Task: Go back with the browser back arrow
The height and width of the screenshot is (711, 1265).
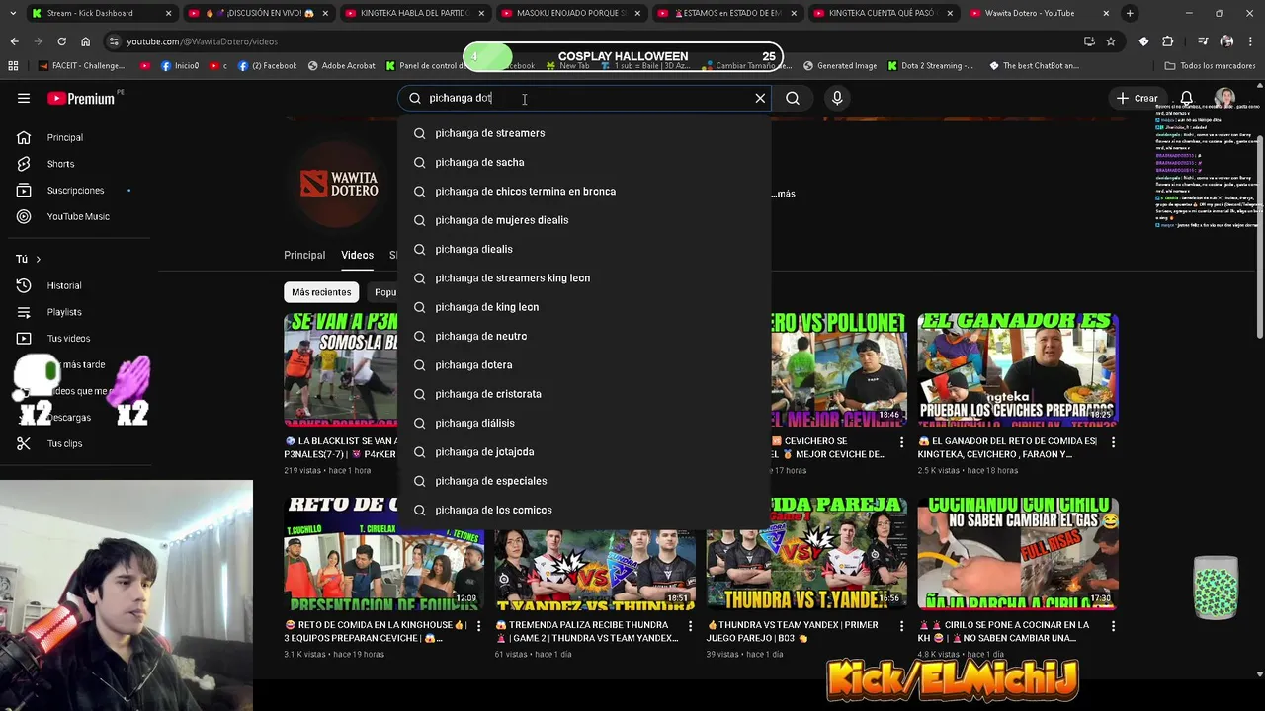Action: pos(14,41)
